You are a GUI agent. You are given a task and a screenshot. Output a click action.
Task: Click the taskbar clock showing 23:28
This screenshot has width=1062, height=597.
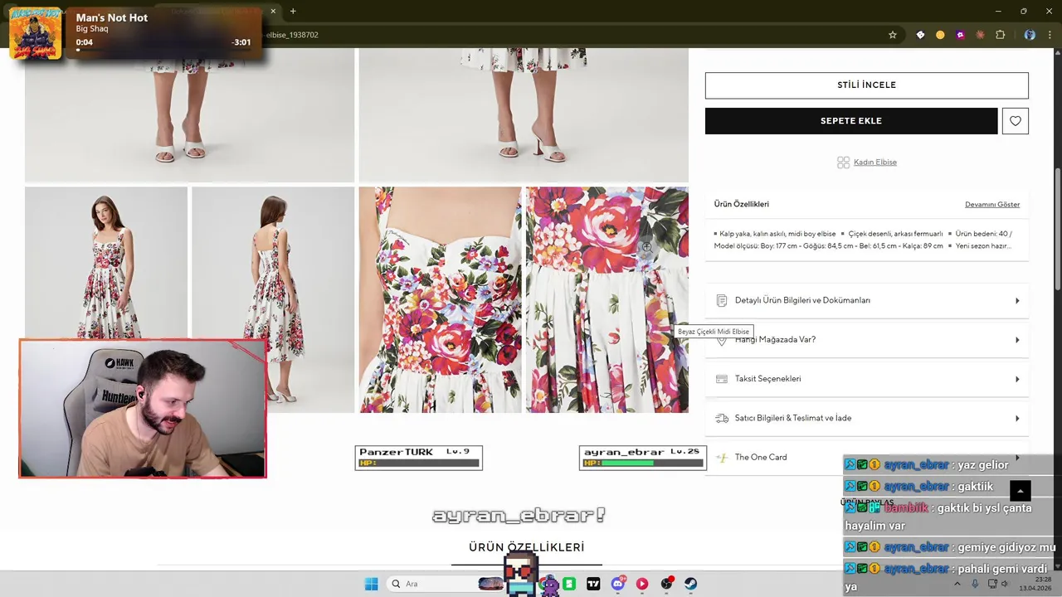(x=1035, y=584)
